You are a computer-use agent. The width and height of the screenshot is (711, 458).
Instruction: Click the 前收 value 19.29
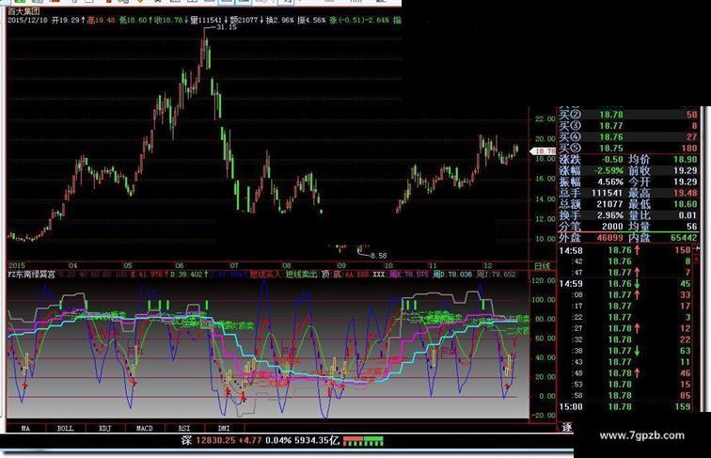(686, 171)
